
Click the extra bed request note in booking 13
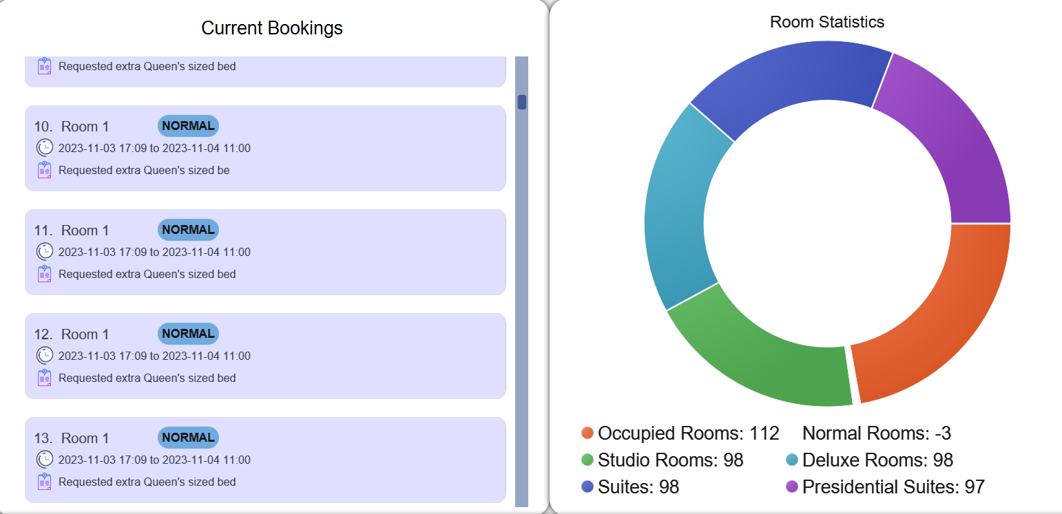[x=147, y=482]
